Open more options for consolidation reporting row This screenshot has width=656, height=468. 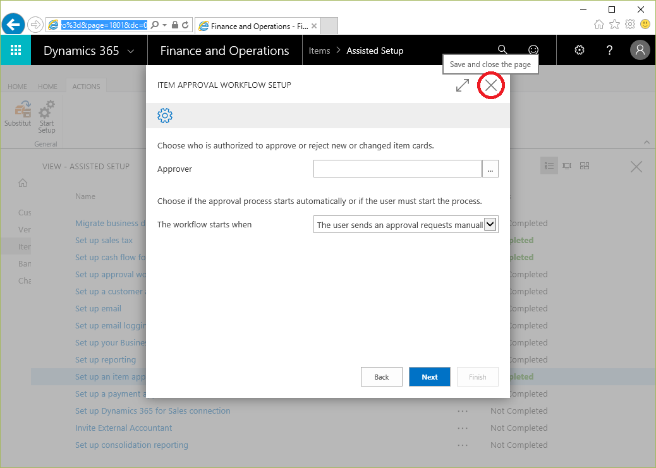(462, 445)
